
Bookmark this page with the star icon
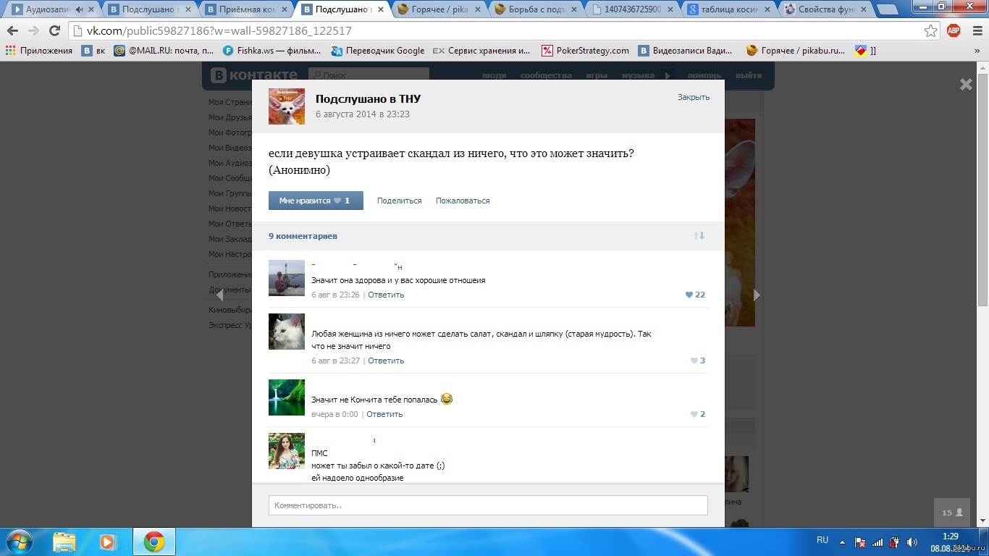tap(931, 30)
